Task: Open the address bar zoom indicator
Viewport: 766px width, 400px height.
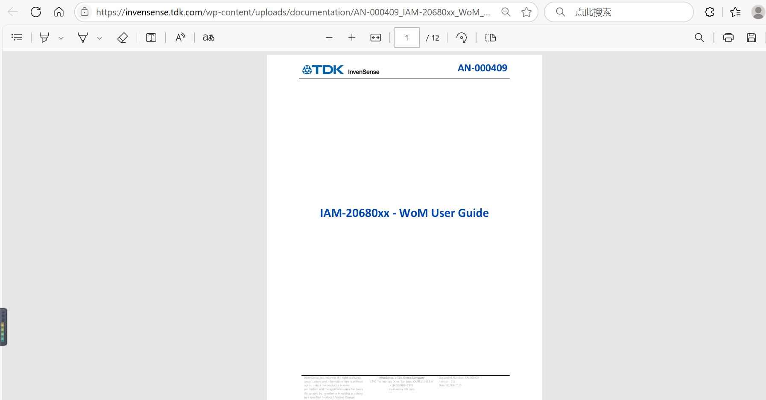Action: click(x=506, y=12)
